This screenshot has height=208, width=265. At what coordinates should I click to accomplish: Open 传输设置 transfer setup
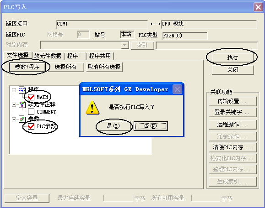[x=233, y=101]
